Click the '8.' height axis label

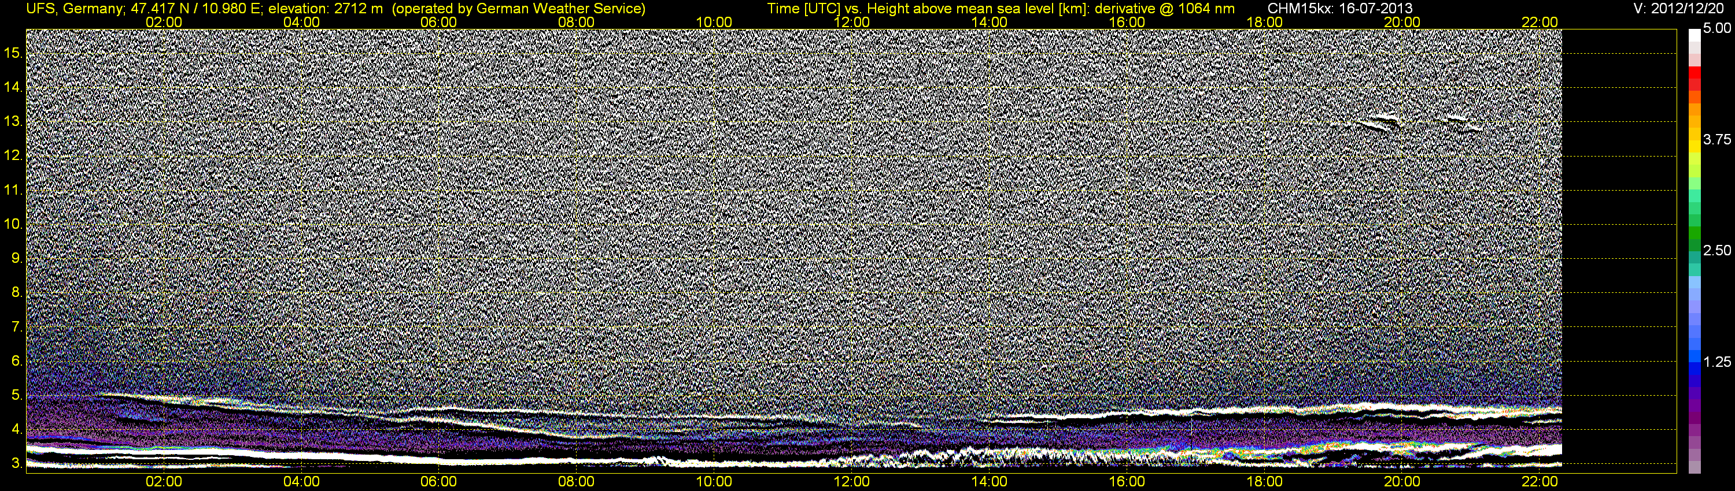click(x=17, y=293)
